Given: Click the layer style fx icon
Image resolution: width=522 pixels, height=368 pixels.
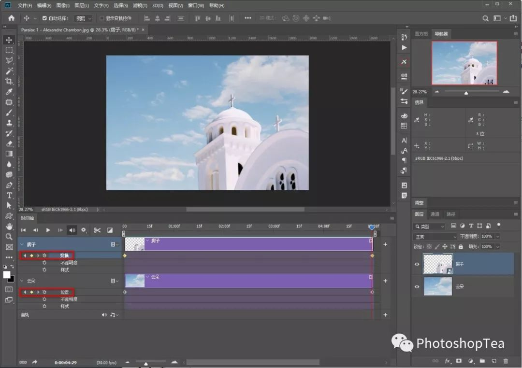Looking at the screenshot, I should [x=448, y=361].
